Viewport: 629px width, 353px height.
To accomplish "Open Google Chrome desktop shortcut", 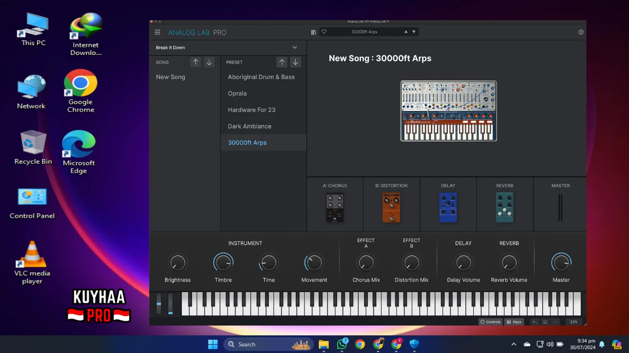I will (81, 91).
